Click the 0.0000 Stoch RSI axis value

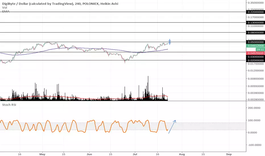coord(252,132)
